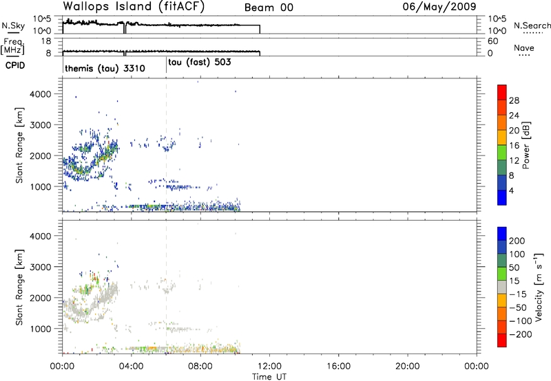This screenshot has height=381, width=551.
Task: Click the blue 4 dB Power colorbar swatch
Action: tap(502, 197)
